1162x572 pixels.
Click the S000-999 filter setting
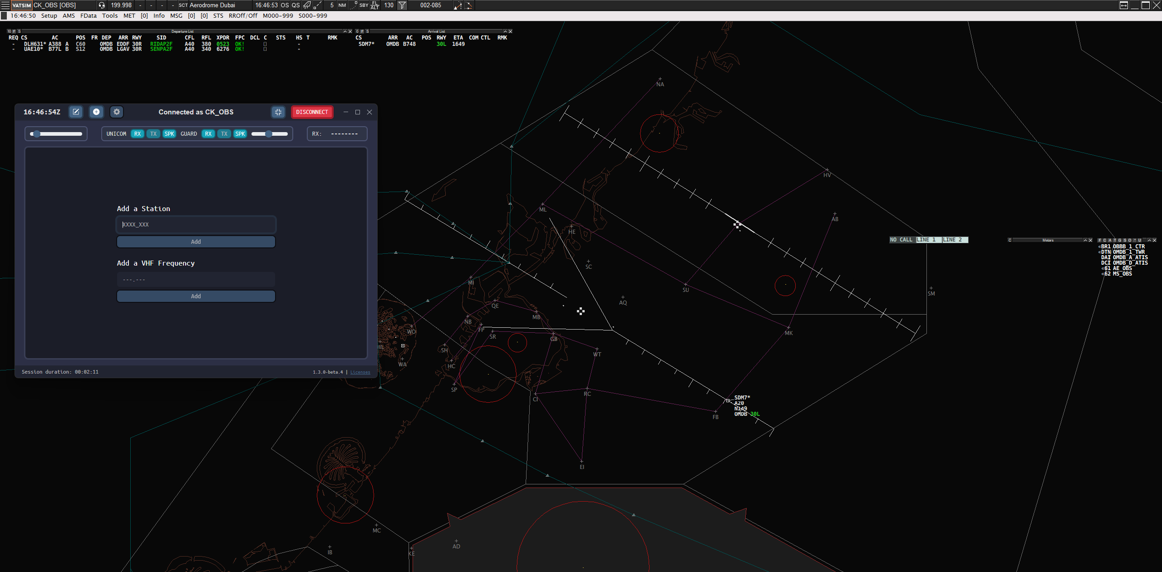[313, 15]
